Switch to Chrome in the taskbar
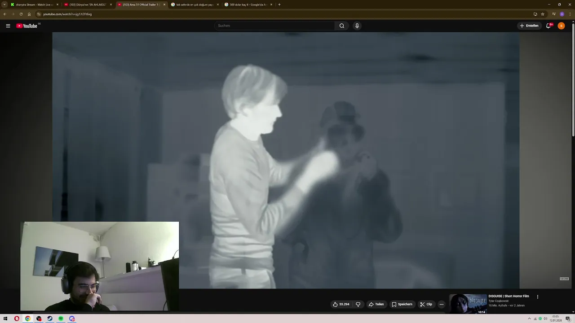The width and height of the screenshot is (575, 323). coord(27,319)
